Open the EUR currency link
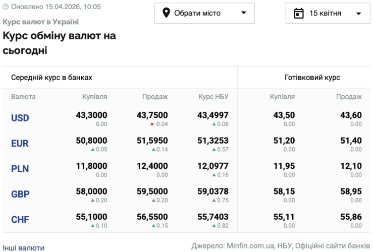Image resolution: width=373 pixels, height=252 pixels. point(20,143)
